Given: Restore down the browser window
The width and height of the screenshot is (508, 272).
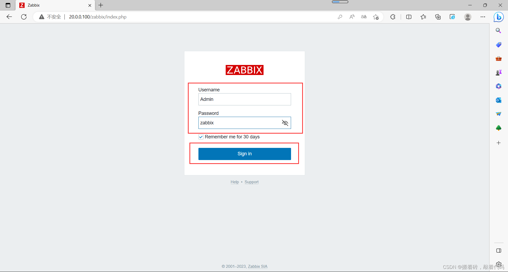Looking at the screenshot, I should click(x=485, y=5).
